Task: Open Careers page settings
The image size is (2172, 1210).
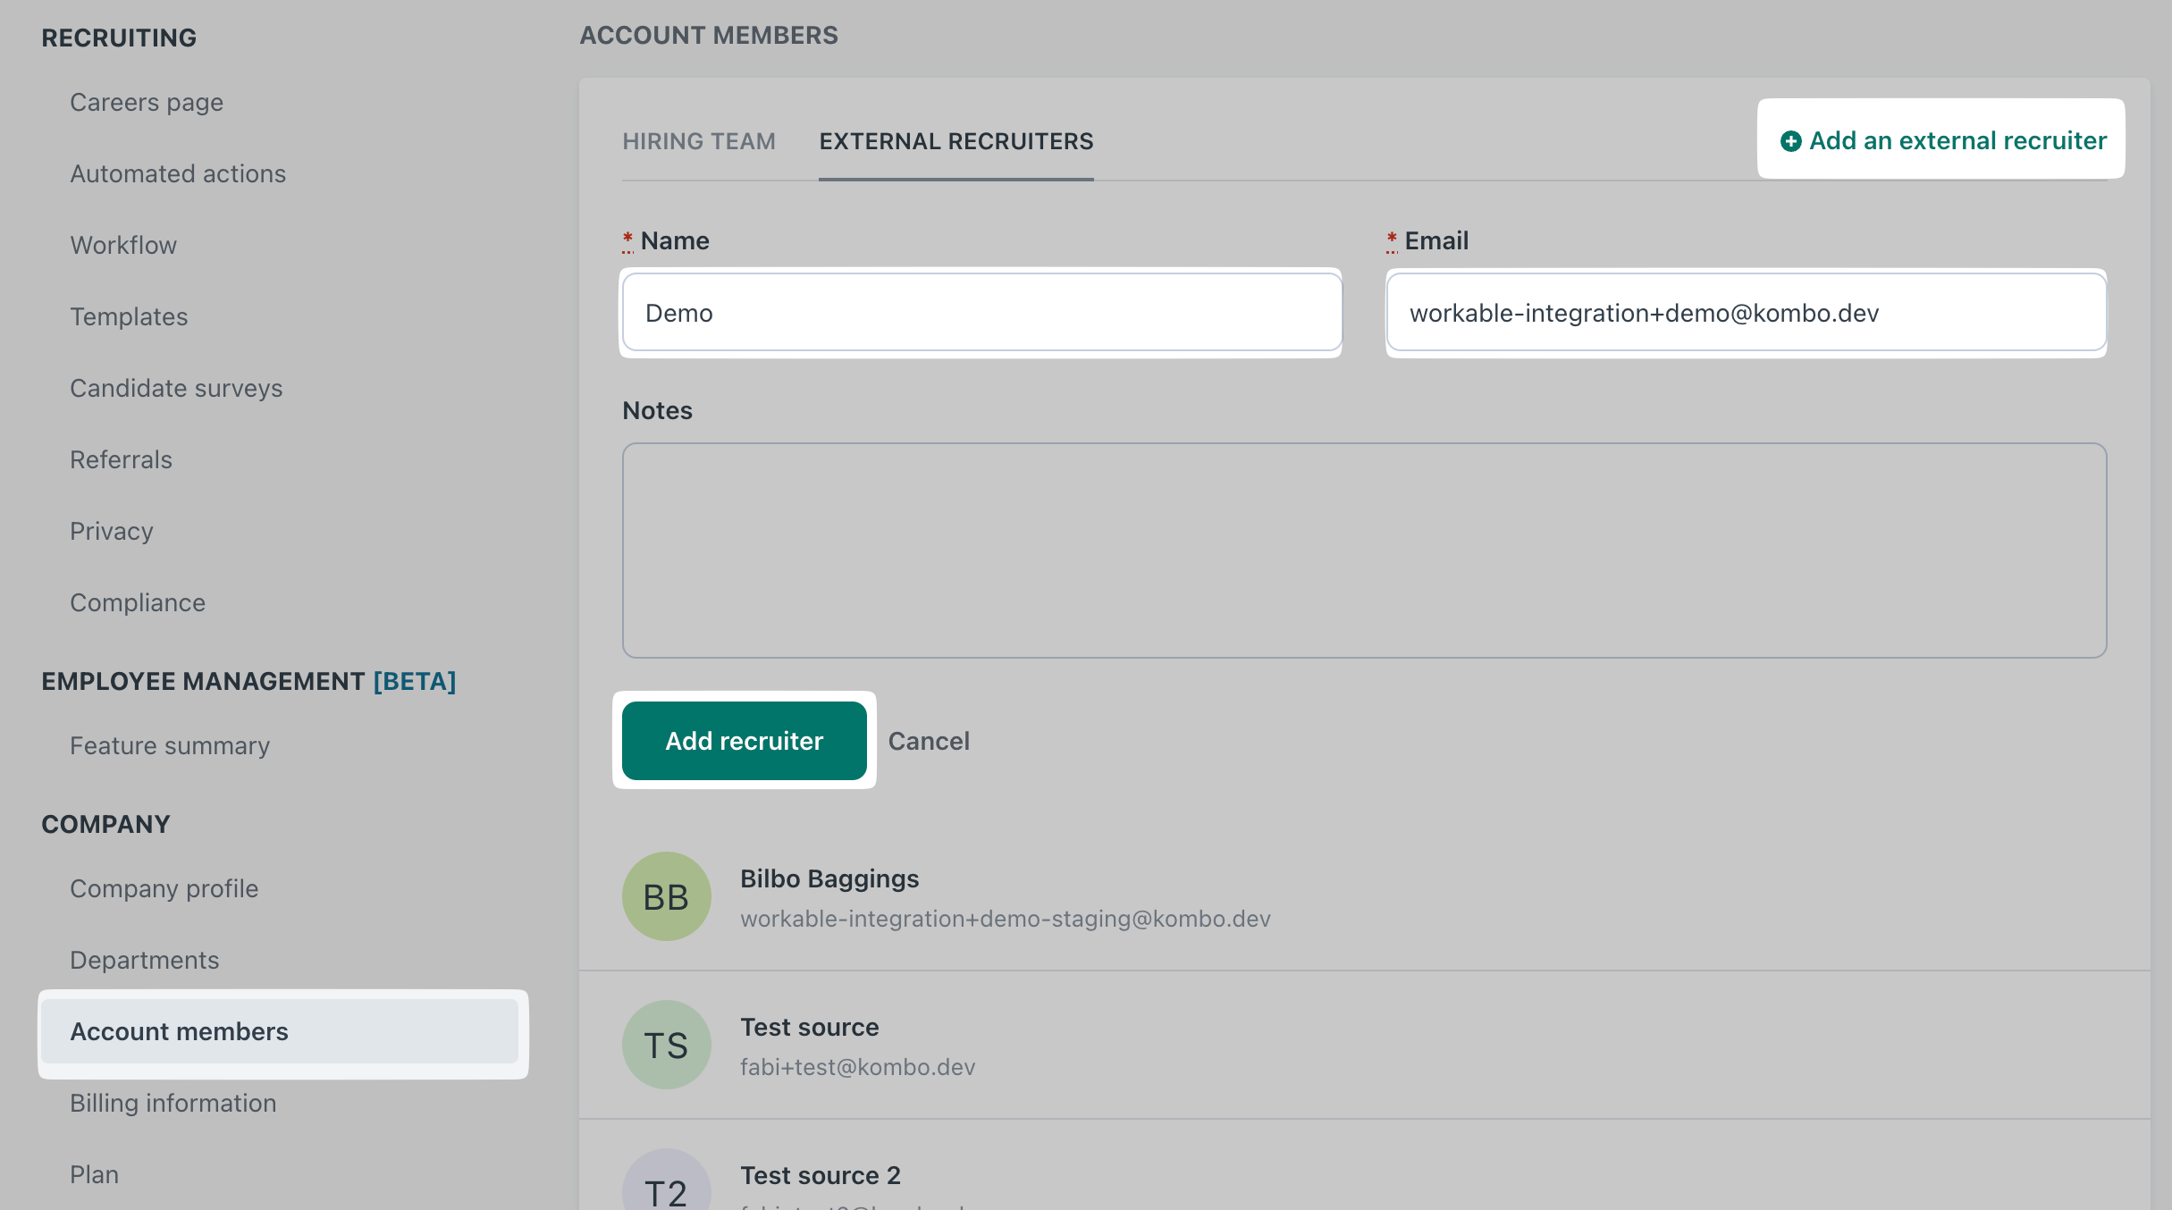Action: coord(147,102)
